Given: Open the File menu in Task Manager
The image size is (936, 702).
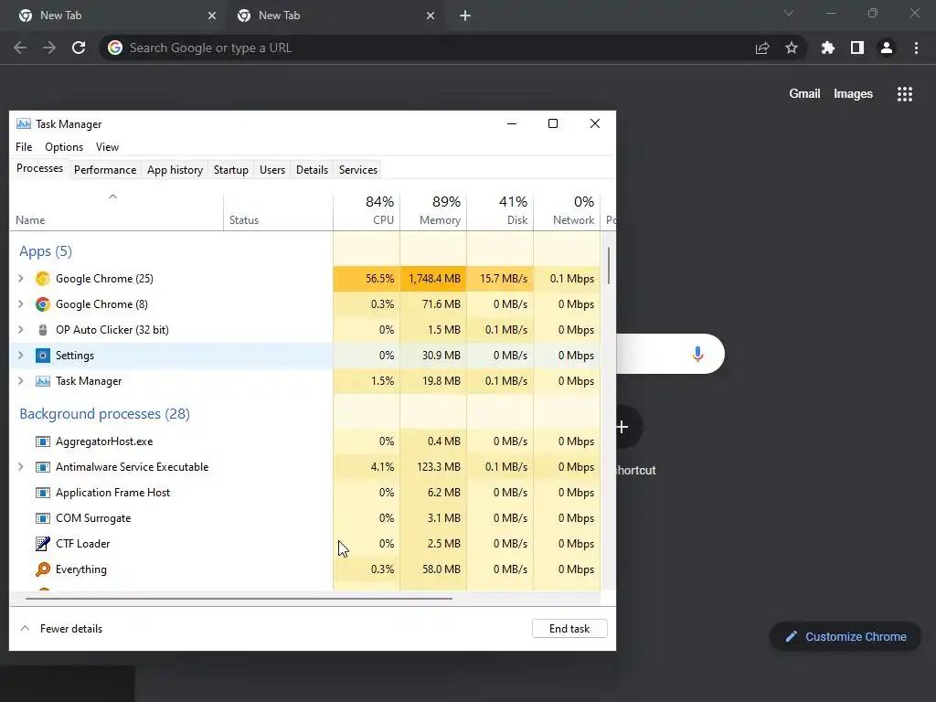Looking at the screenshot, I should [x=24, y=147].
